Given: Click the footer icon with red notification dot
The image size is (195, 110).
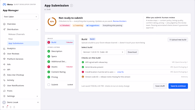Looking at the screenshot, I should pos(7,107).
